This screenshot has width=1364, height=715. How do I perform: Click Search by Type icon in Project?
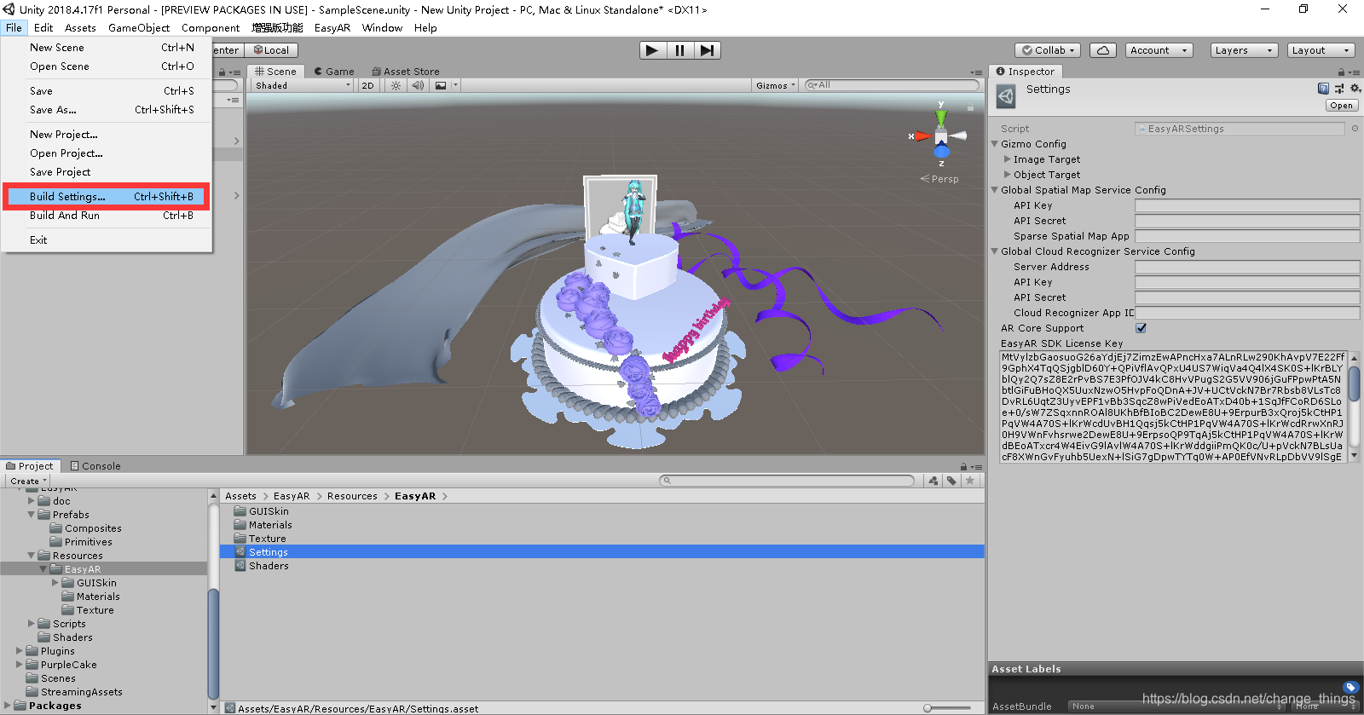(x=933, y=481)
